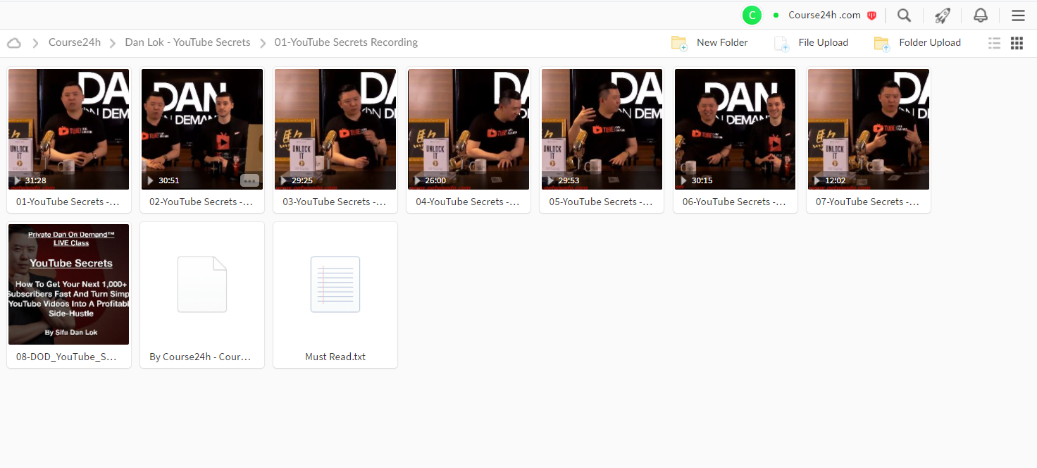Viewport: 1037px width, 468px height.
Task: Click the file name 05-YouTube Secrets -…
Action: point(601,202)
